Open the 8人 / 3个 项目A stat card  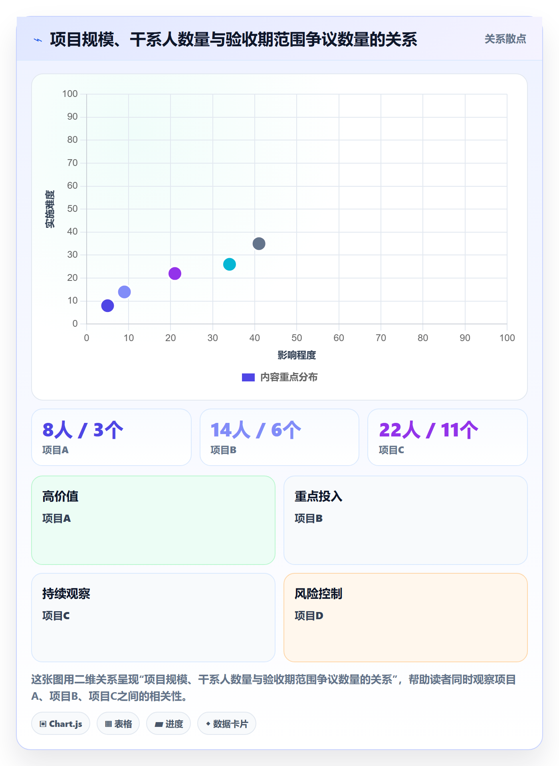click(x=111, y=437)
